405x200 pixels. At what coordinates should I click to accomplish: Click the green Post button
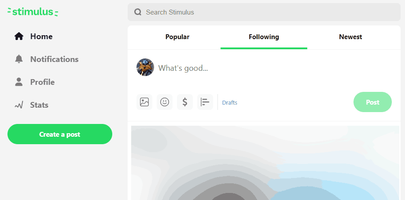(x=372, y=102)
